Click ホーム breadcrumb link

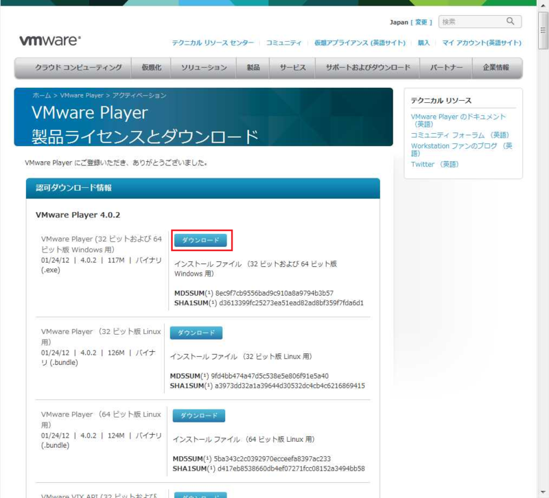point(42,95)
